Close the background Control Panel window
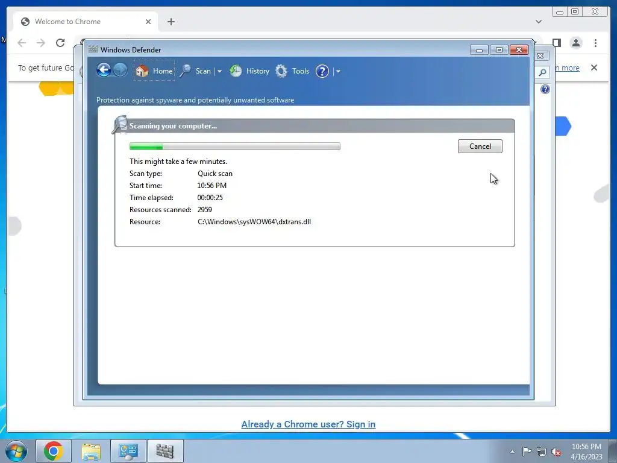 pos(540,56)
